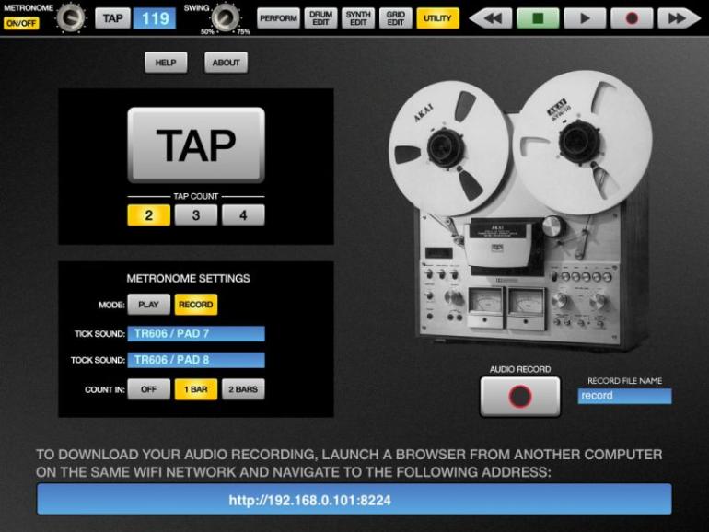Open the Grid Edit tab
This screenshot has height=532, width=709.
coord(396,18)
